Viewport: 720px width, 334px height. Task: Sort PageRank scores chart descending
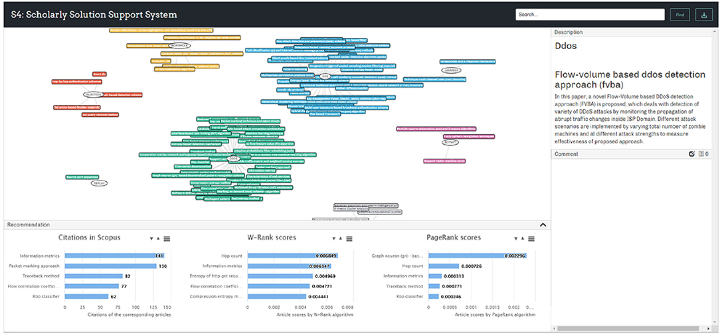pyautogui.click(x=515, y=239)
